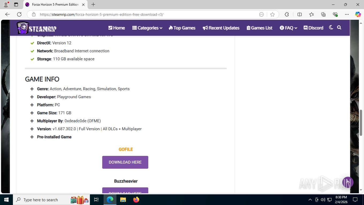Expand the FAQ dropdown menu
Viewport: 364px width, 205px height.
[x=289, y=28]
